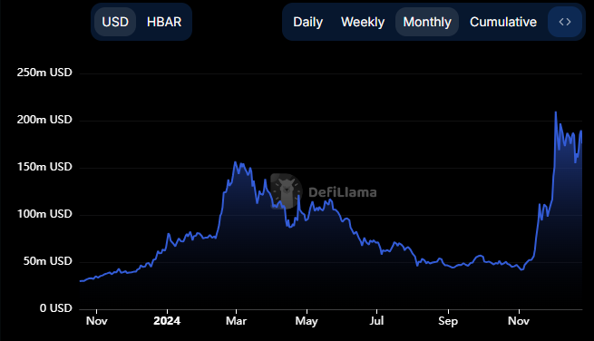Click the 50m USD axis label

47,261
